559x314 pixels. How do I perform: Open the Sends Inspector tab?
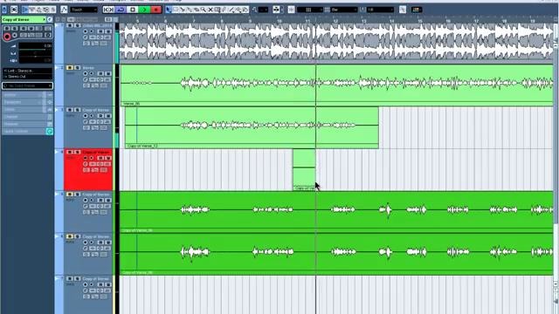pyautogui.click(x=27, y=110)
